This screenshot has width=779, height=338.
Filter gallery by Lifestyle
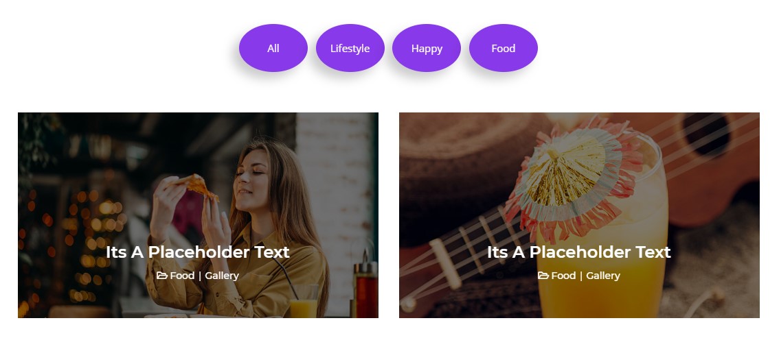350,48
